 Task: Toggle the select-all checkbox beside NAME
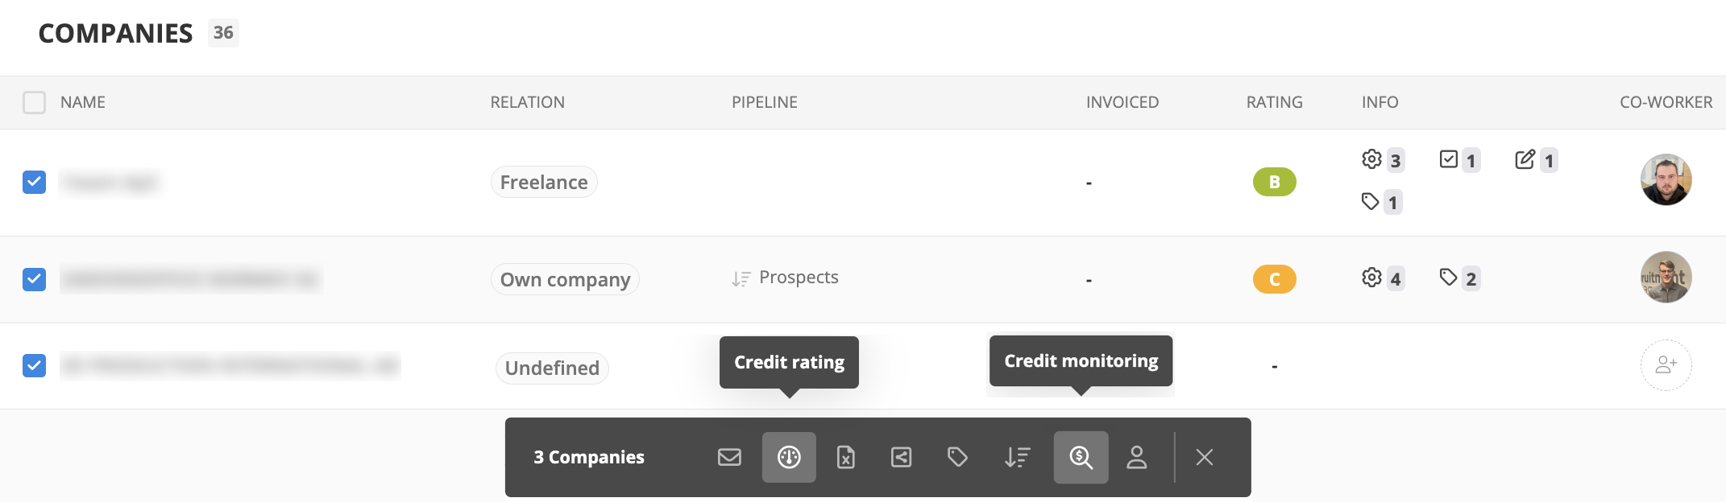pyautogui.click(x=34, y=102)
